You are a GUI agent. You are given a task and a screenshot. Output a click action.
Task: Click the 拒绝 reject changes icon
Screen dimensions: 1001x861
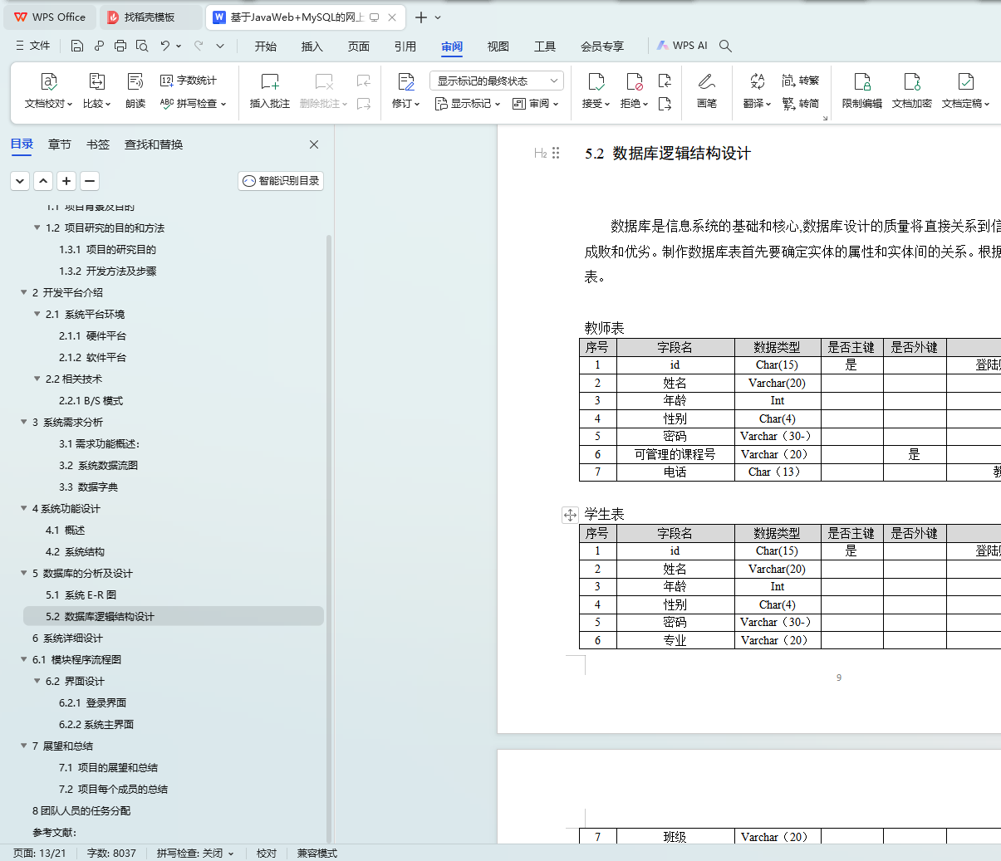click(x=635, y=81)
